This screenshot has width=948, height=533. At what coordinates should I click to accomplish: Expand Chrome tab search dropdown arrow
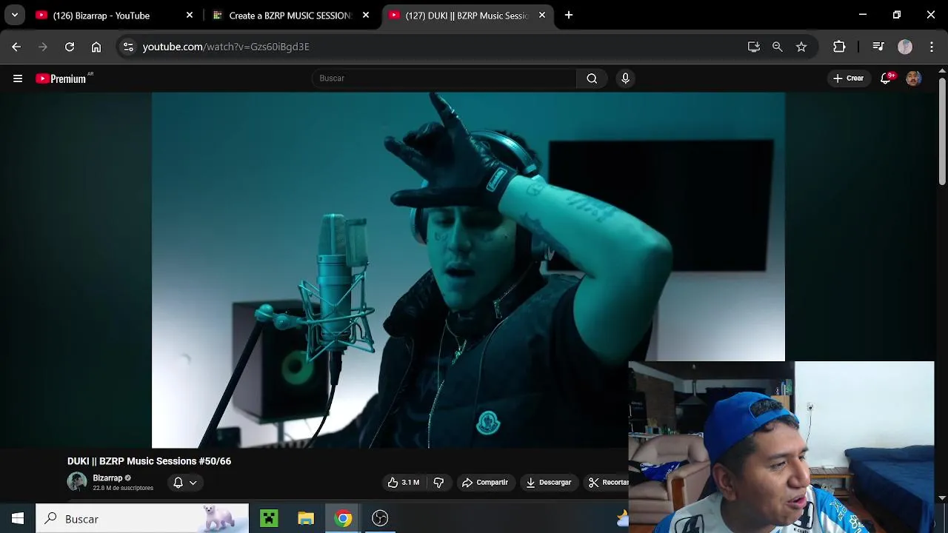pos(14,15)
